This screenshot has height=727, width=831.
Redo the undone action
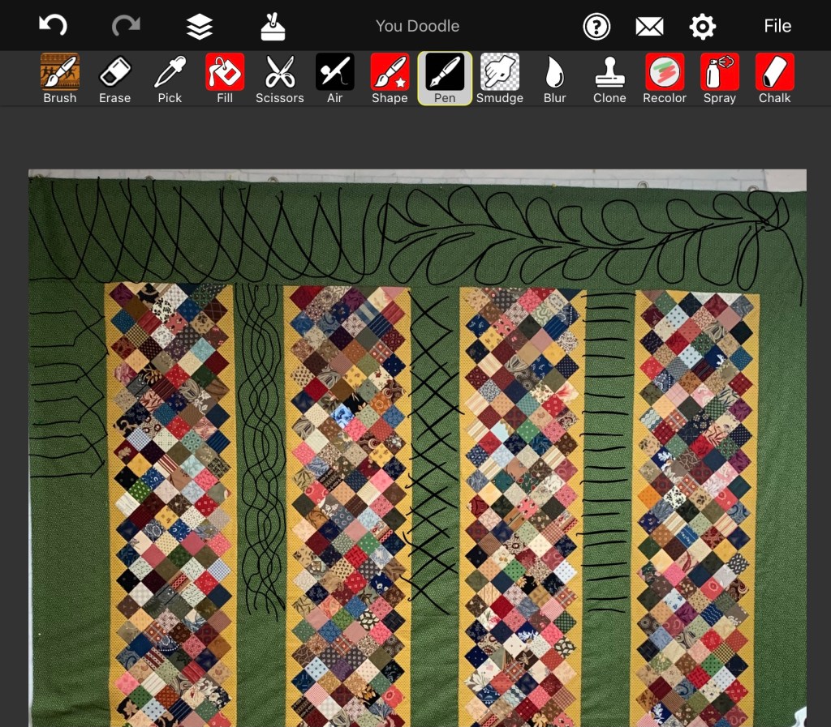coord(126,26)
